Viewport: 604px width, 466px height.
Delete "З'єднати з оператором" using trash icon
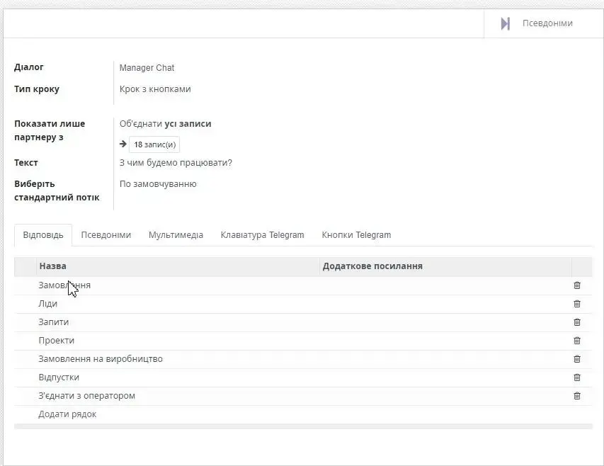point(576,395)
